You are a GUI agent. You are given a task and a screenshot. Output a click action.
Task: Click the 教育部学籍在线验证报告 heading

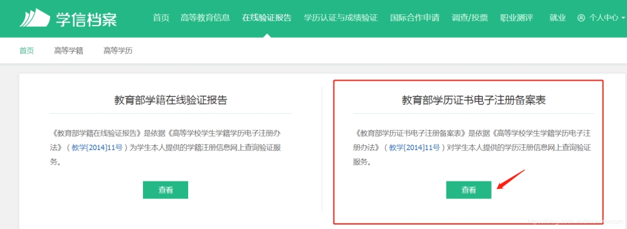[x=171, y=99]
